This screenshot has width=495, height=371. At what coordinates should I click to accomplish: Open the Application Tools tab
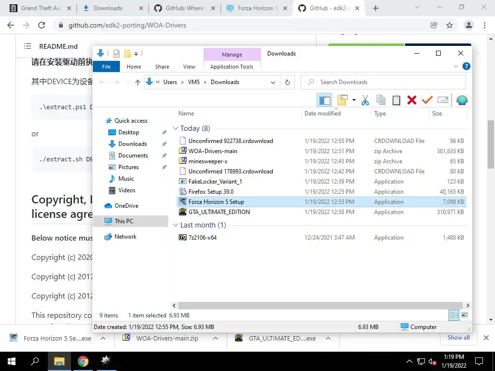(232, 67)
